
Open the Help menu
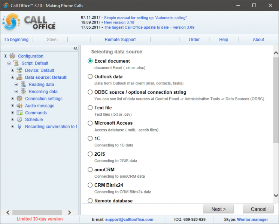point(224,40)
